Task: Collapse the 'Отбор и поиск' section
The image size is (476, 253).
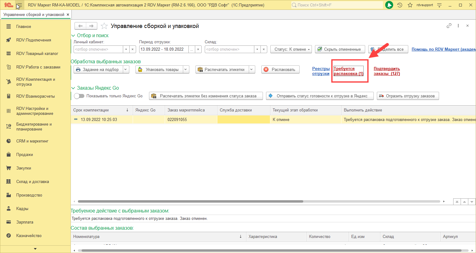Action: 73,36
